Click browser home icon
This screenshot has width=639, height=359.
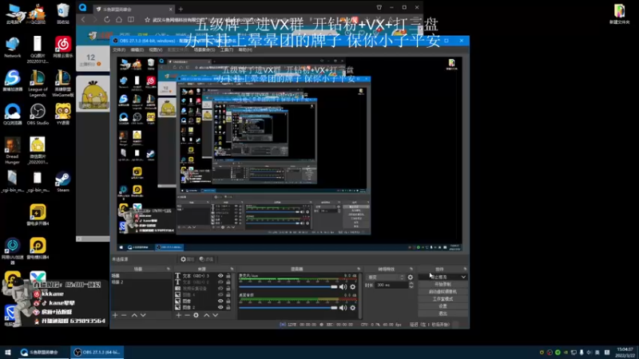click(118, 19)
